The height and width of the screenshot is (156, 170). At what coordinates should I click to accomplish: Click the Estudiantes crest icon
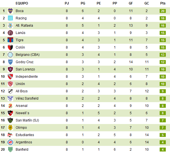[10, 135]
